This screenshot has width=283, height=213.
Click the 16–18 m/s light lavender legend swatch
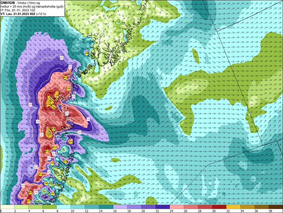point(120,207)
